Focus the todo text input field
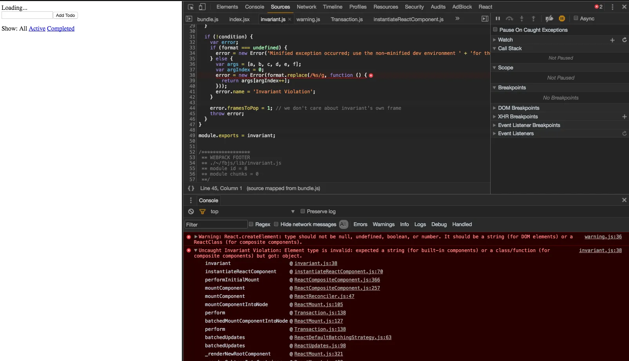The height and width of the screenshot is (361, 629). coord(27,15)
